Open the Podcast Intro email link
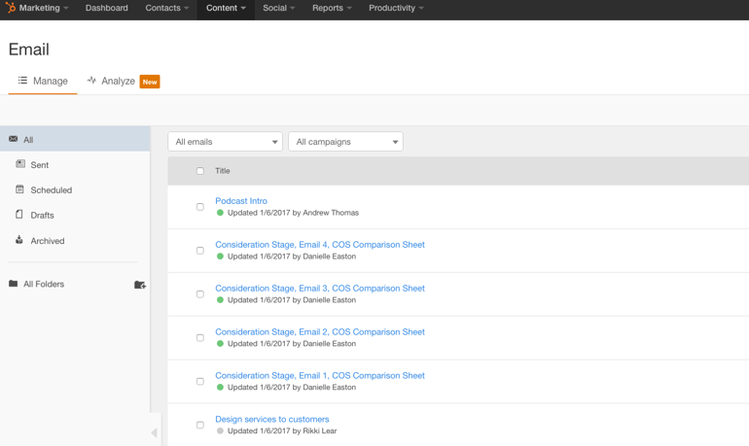This screenshot has width=749, height=446. tap(241, 201)
